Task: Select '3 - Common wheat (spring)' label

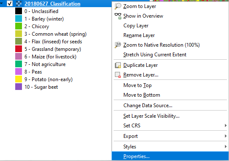Action: coord(55,34)
